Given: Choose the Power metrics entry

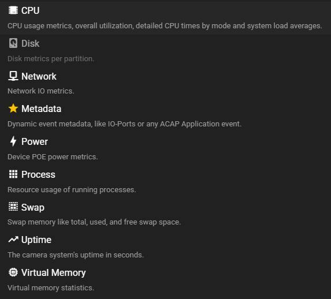Looking at the screenshot, I should 165,149.
